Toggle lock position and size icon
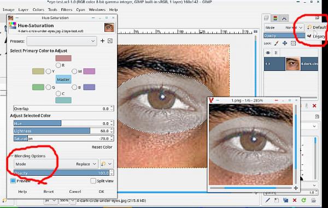Viewport: 328px width, 208px height. click(285, 43)
